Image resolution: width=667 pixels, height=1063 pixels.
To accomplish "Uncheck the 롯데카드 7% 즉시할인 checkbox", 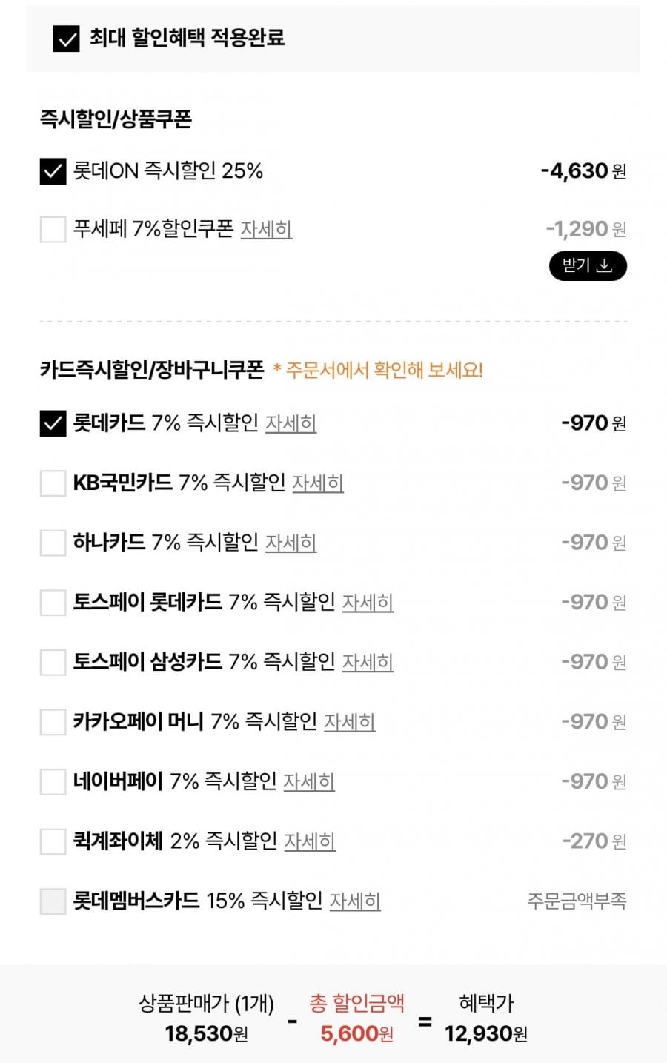I will 53,423.
